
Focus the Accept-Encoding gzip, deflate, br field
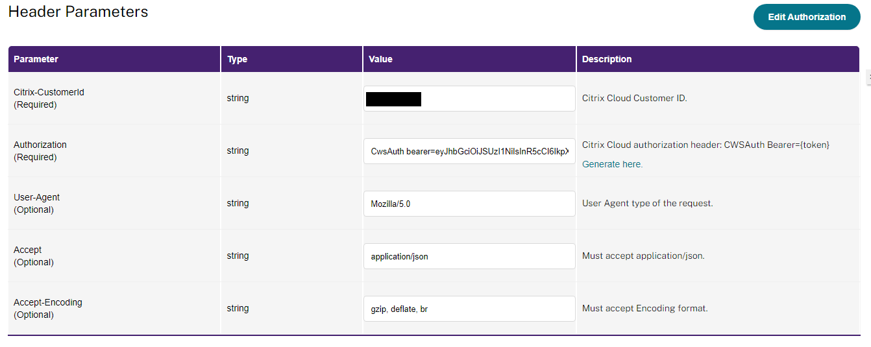pyautogui.click(x=469, y=309)
